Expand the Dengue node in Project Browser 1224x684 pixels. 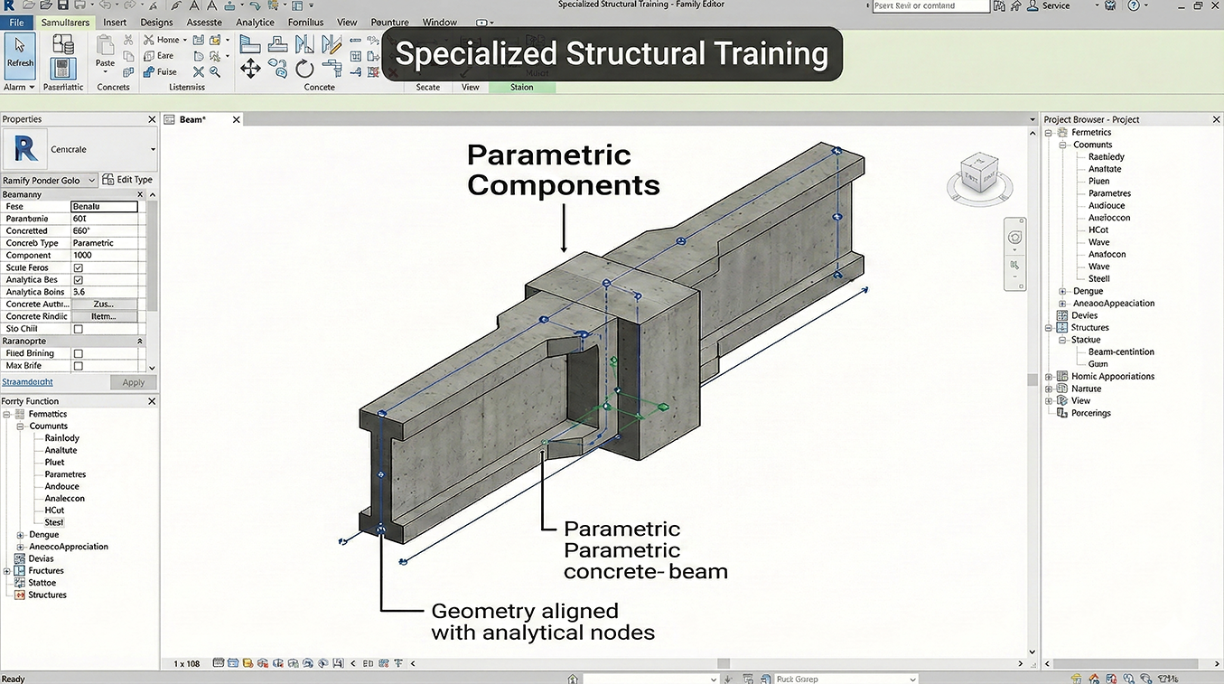(x=1060, y=291)
